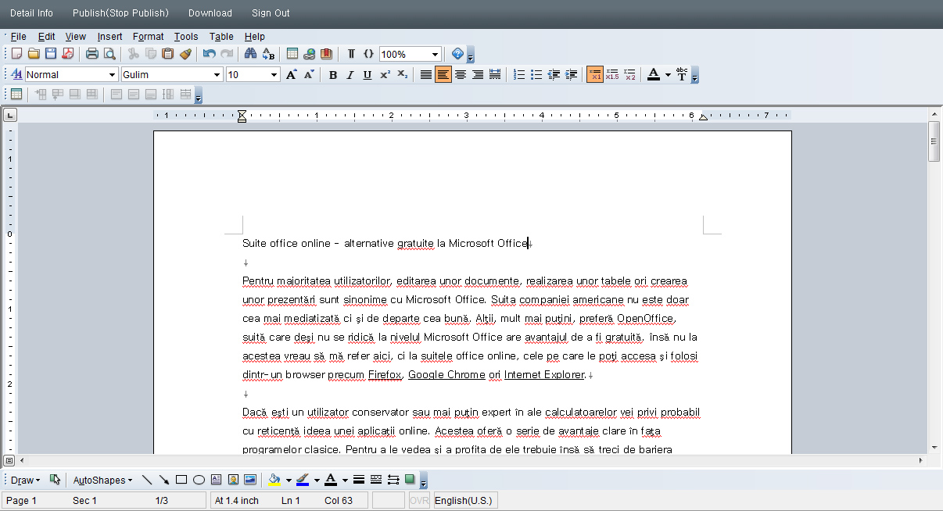The width and height of the screenshot is (943, 511).
Task: Insert a text box from drawing toolbar
Action: click(216, 480)
